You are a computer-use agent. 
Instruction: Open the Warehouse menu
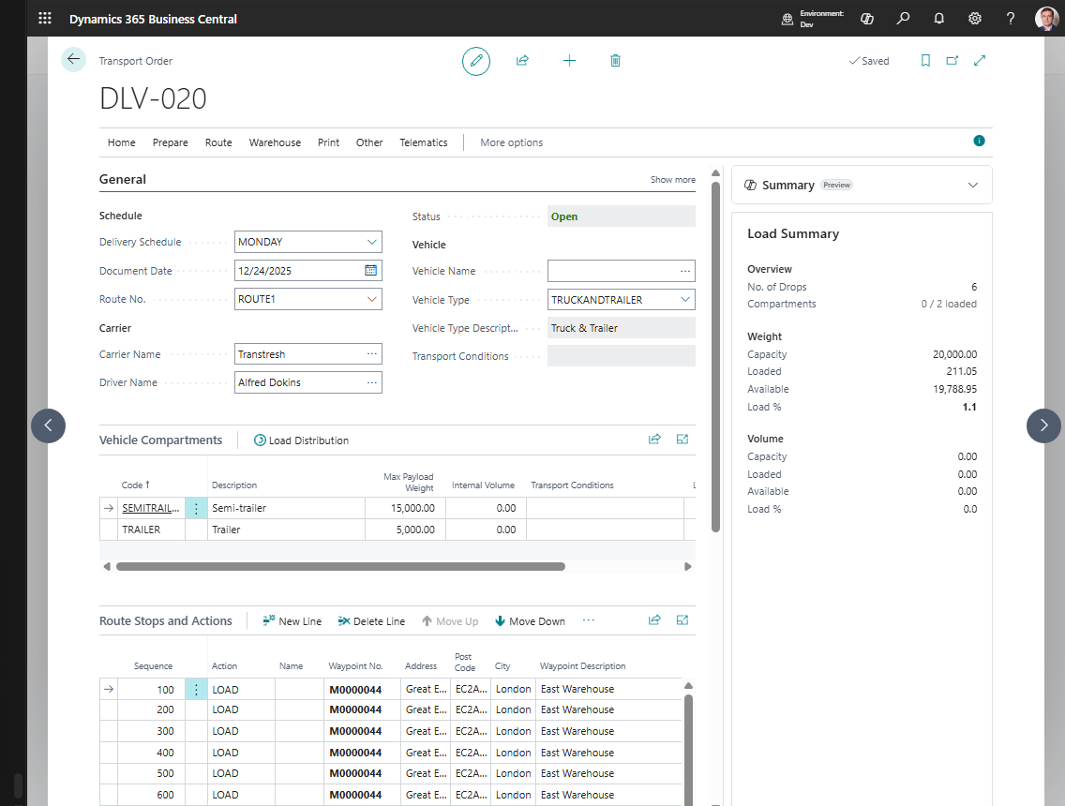(275, 142)
